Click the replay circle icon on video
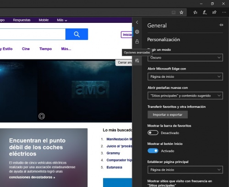Viewport: 229px width, 187px height. click(x=42, y=116)
